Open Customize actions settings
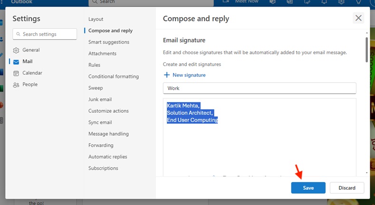The height and width of the screenshot is (205, 375). pyautogui.click(x=108, y=111)
